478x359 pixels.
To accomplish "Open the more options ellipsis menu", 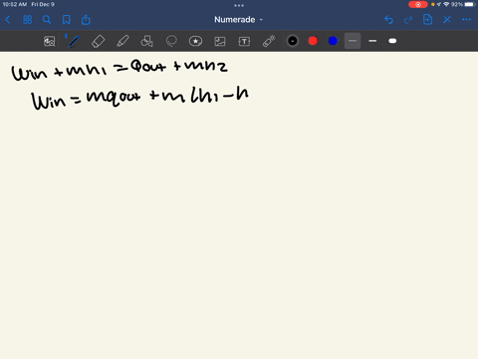I will pos(466,20).
